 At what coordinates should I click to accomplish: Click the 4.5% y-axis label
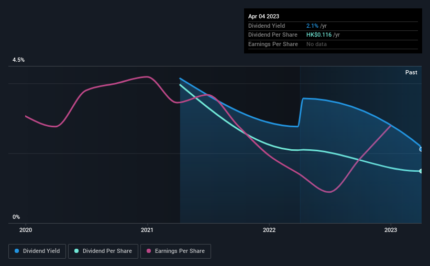coord(18,60)
